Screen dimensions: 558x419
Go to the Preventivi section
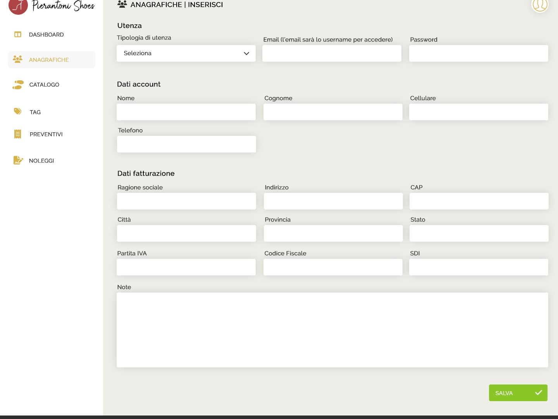(x=46, y=134)
